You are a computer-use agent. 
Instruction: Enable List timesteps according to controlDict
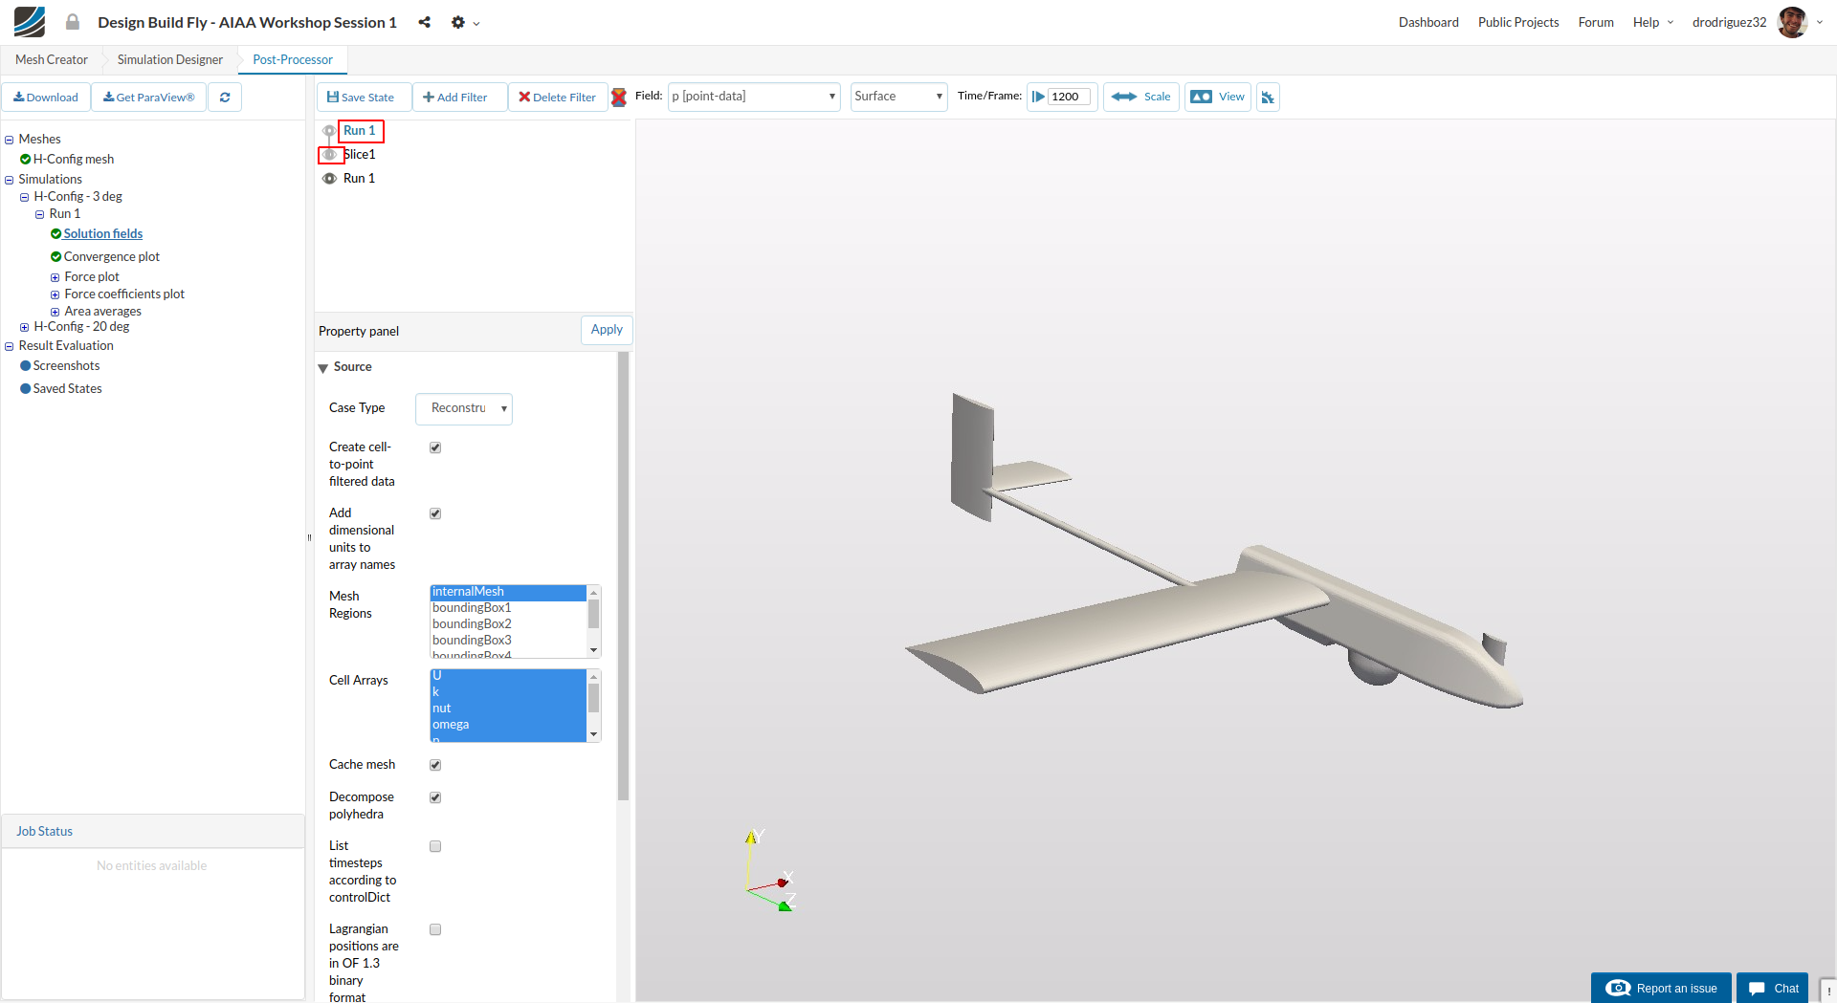click(x=435, y=846)
